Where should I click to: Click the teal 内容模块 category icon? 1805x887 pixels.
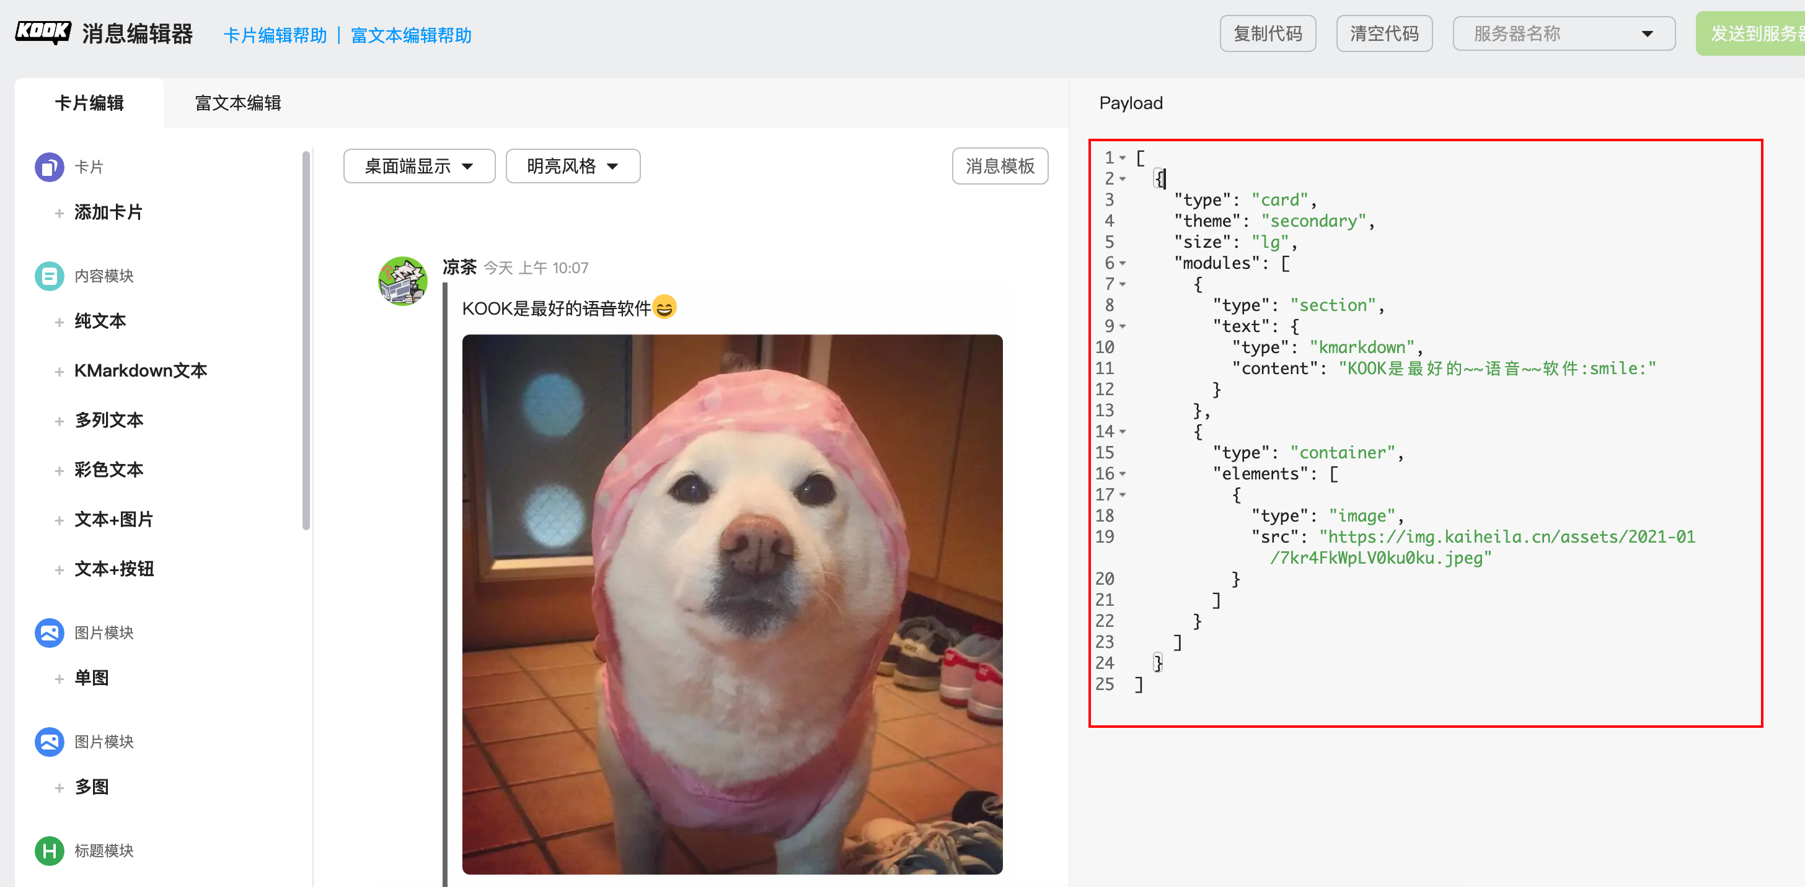tap(49, 276)
